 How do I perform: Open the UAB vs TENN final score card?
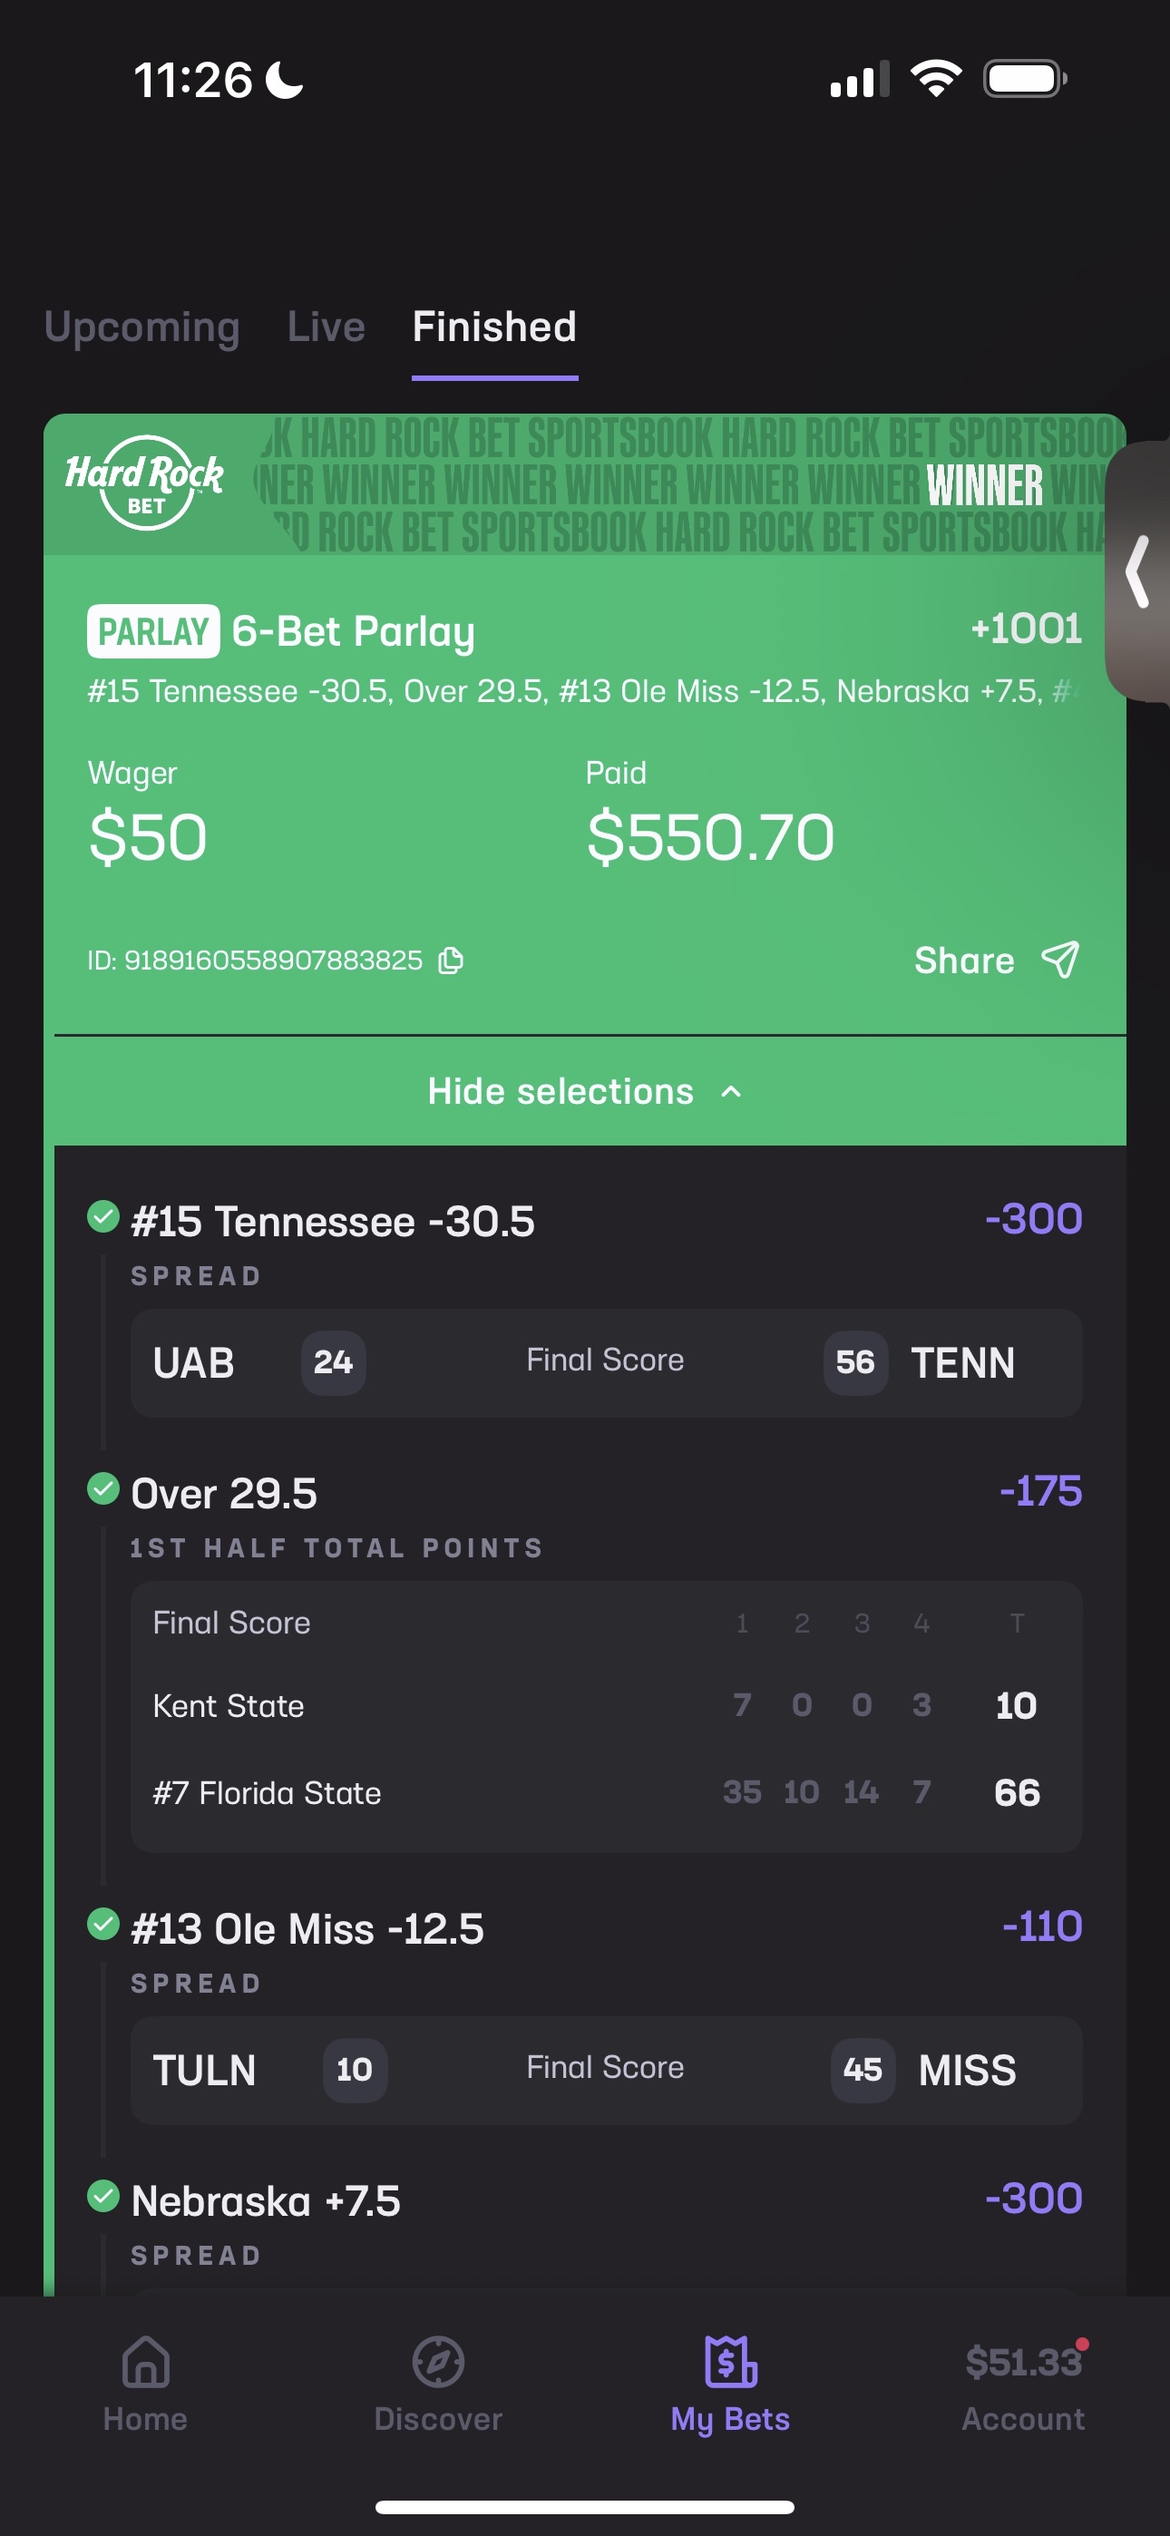coord(606,1362)
